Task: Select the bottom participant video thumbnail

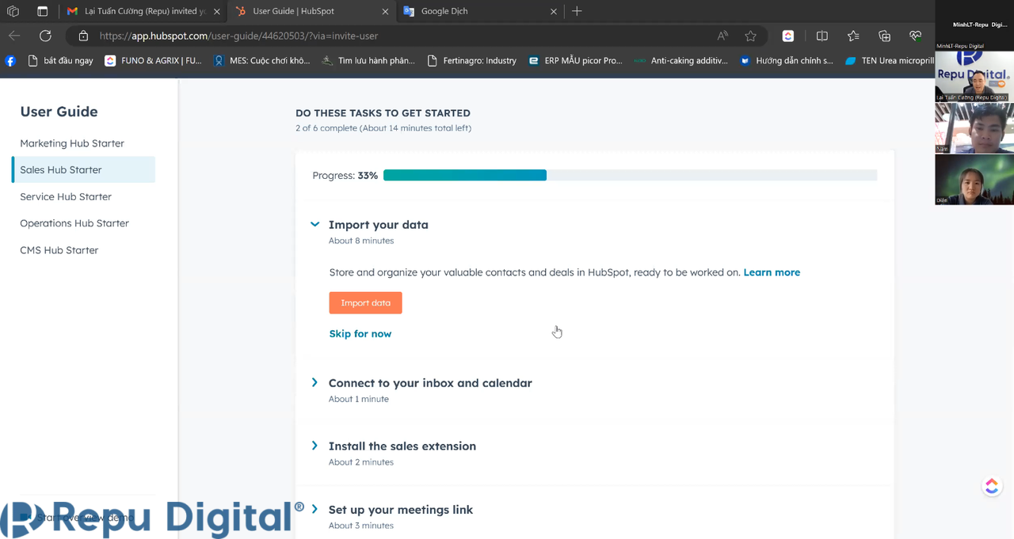Action: [974, 179]
